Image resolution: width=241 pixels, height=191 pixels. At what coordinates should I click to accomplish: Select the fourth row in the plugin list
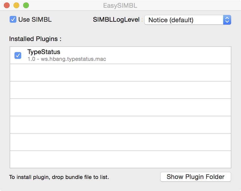120,108
